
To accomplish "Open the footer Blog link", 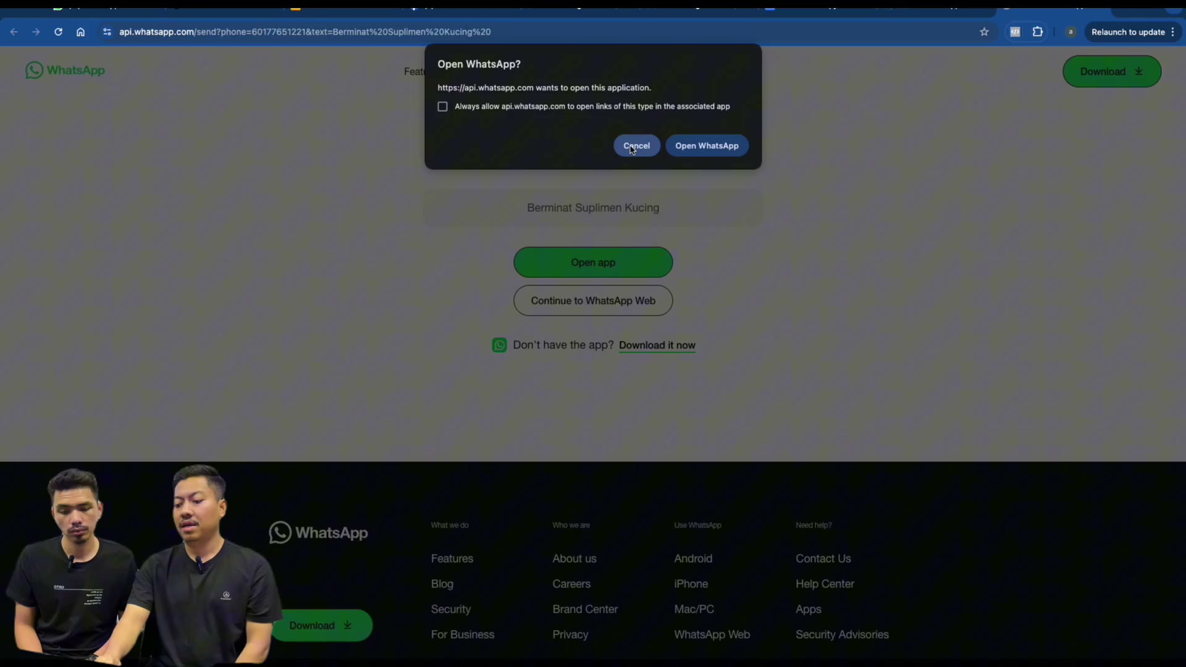I will (x=442, y=584).
